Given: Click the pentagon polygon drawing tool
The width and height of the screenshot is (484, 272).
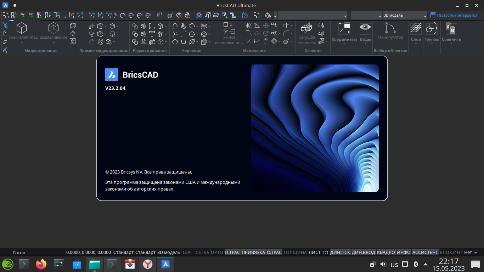Looking at the screenshot, I should tap(175, 42).
